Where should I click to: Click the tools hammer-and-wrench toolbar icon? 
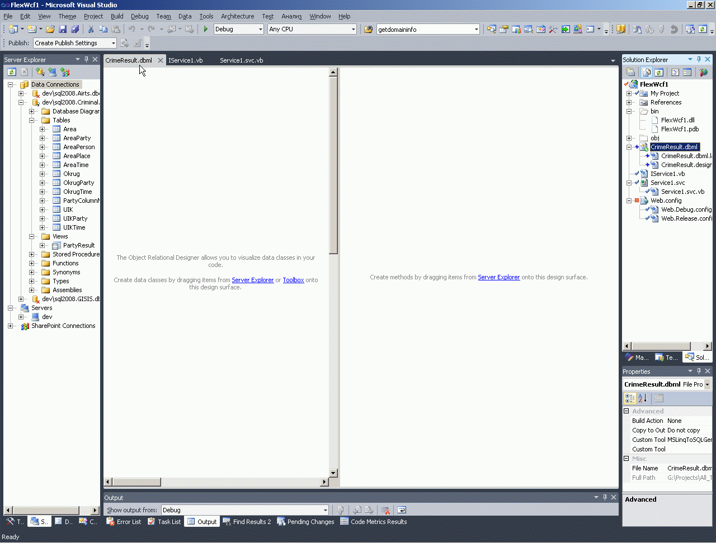pyautogui.click(x=553, y=29)
